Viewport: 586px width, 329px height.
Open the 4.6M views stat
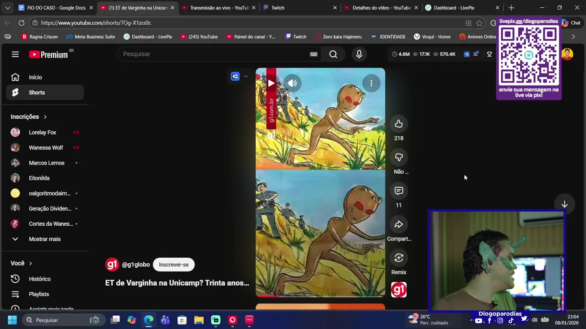(401, 54)
